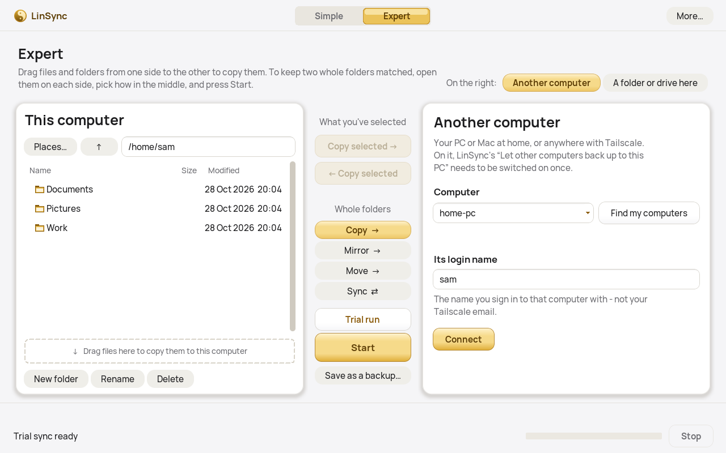Click the Rename button

click(x=117, y=379)
